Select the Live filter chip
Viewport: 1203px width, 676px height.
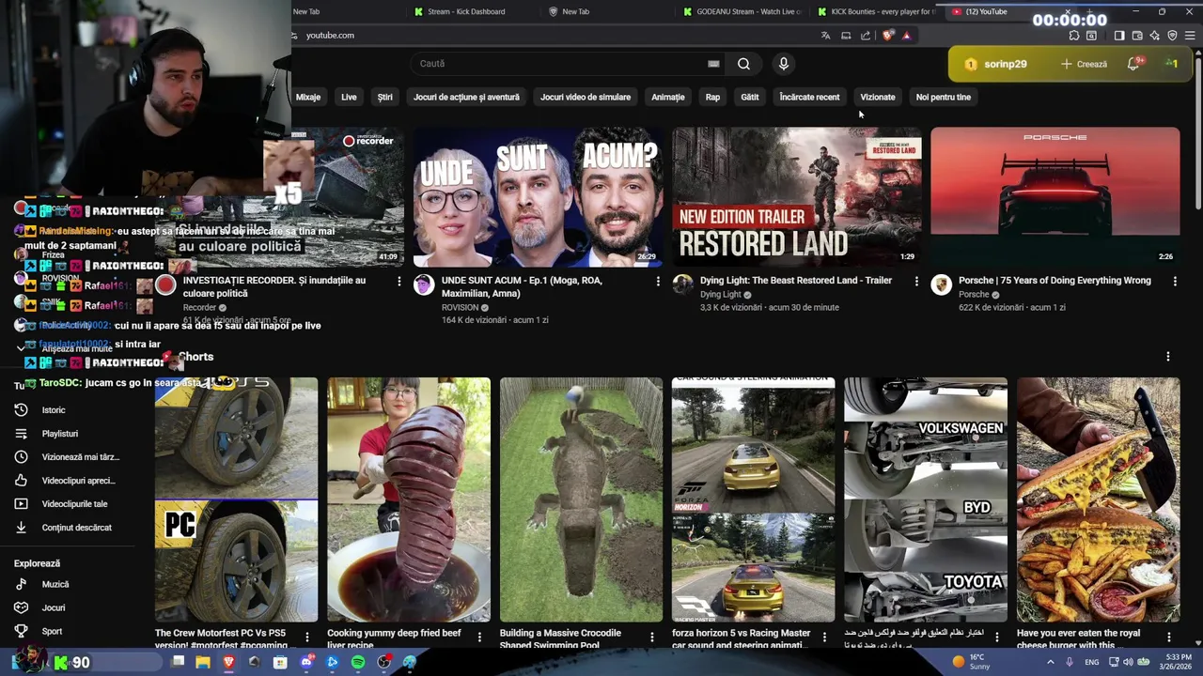349,97
